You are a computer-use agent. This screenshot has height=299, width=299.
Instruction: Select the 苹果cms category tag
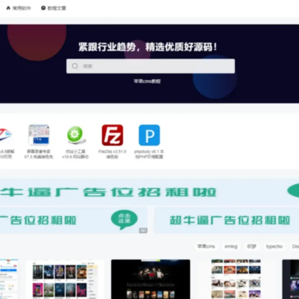[206, 246]
